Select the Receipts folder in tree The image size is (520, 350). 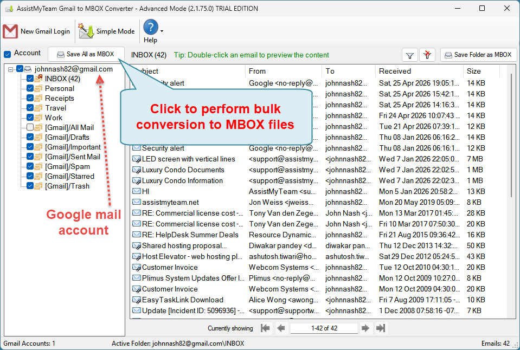click(x=59, y=98)
